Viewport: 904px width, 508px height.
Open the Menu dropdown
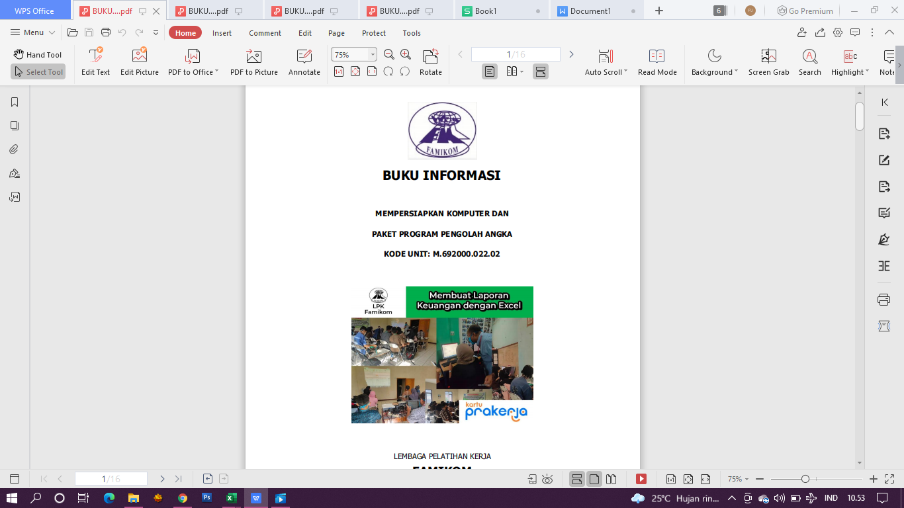click(x=33, y=32)
